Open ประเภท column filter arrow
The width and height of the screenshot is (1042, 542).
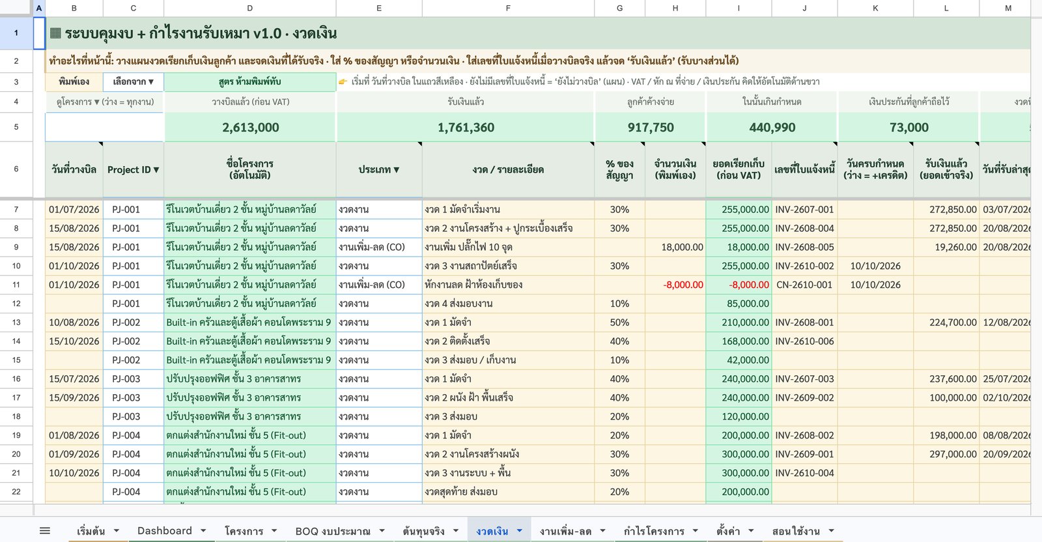click(396, 170)
